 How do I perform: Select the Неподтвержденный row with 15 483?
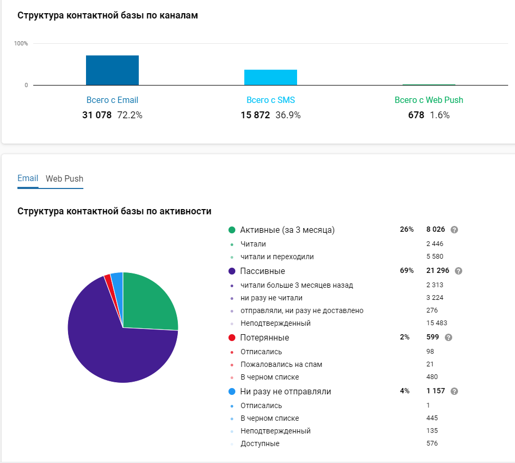[275, 323]
